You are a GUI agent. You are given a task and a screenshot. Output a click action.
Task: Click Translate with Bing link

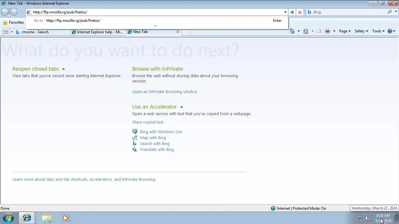click(157, 149)
